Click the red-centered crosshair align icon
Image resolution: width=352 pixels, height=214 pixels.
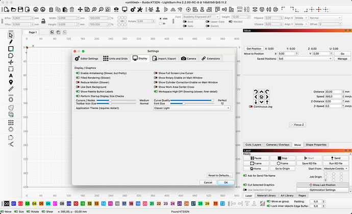pyautogui.click(x=318, y=9)
